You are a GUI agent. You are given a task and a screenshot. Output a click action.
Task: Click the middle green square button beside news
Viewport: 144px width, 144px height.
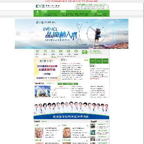click(99, 61)
